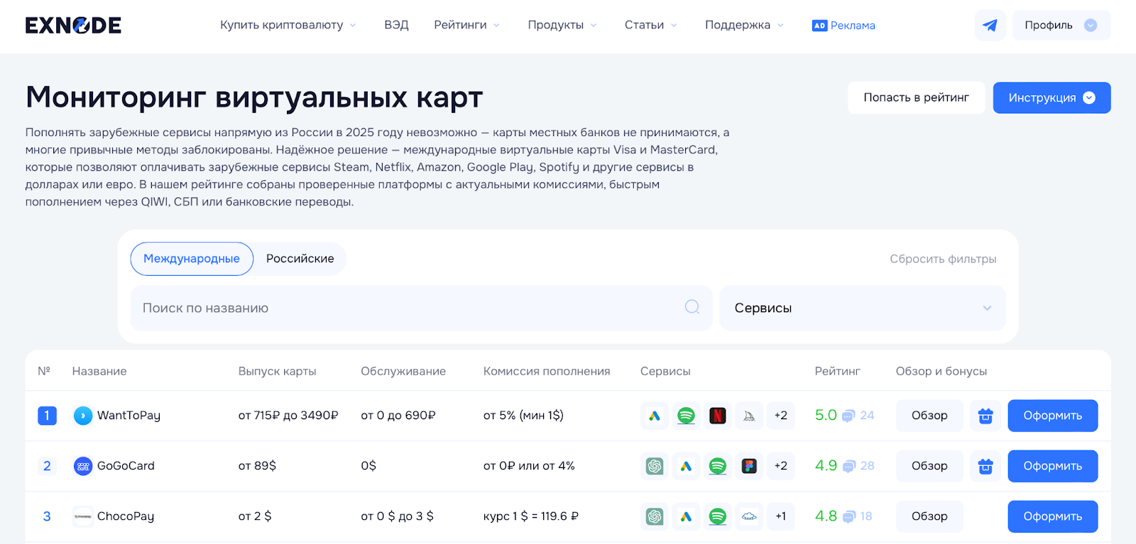The image size is (1136, 544).
Task: Focus the Поиск по названию search field
Action: tap(405, 308)
